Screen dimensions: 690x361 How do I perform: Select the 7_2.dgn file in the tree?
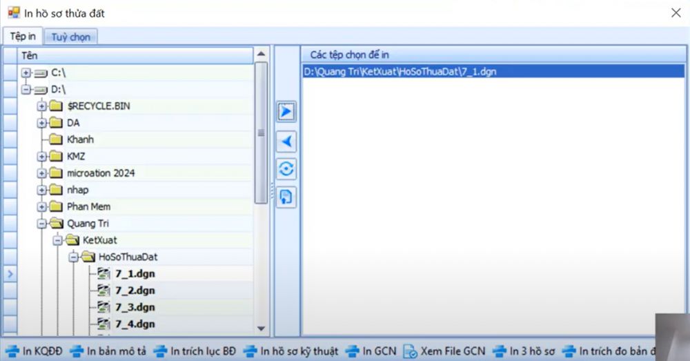point(135,290)
